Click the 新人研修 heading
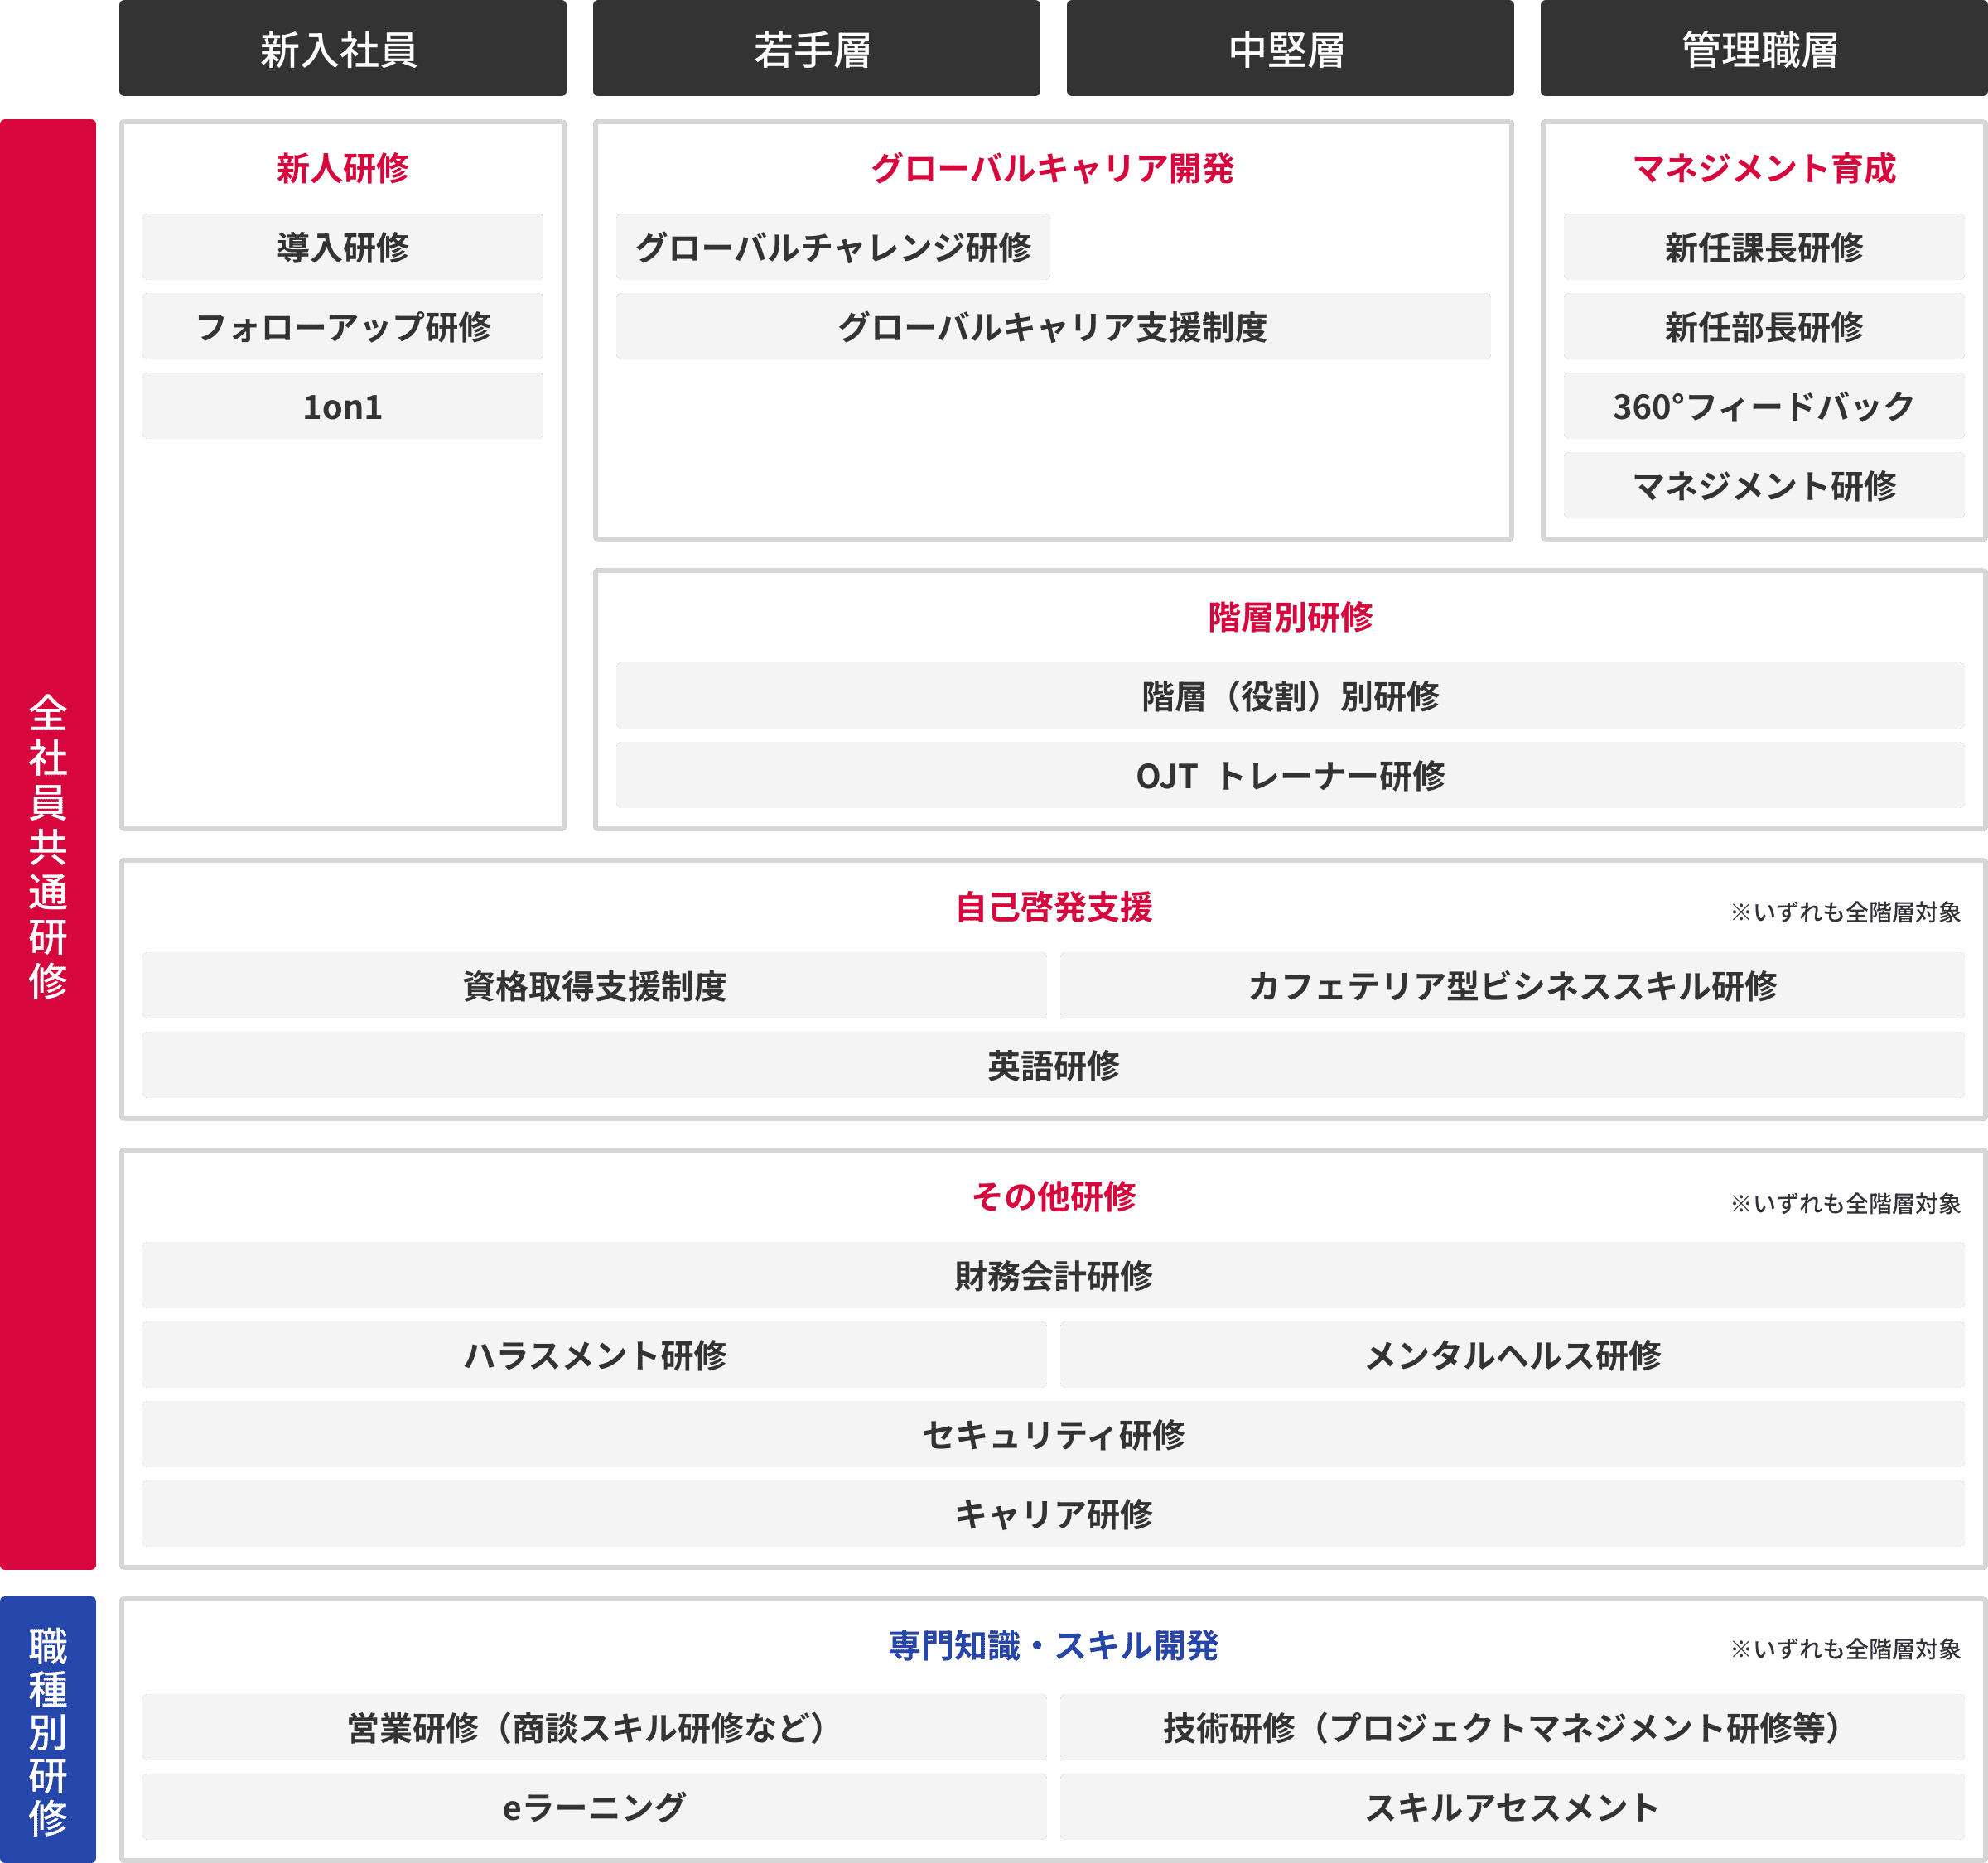 point(342,168)
